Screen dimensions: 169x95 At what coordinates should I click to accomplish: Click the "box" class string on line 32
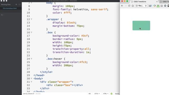pyautogui.click(x=68, y=85)
